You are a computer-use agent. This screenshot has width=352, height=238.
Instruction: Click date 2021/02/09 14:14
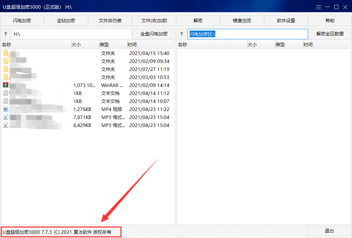click(149, 85)
